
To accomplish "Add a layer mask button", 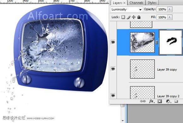I will pyautogui.click(x=160, y=101).
